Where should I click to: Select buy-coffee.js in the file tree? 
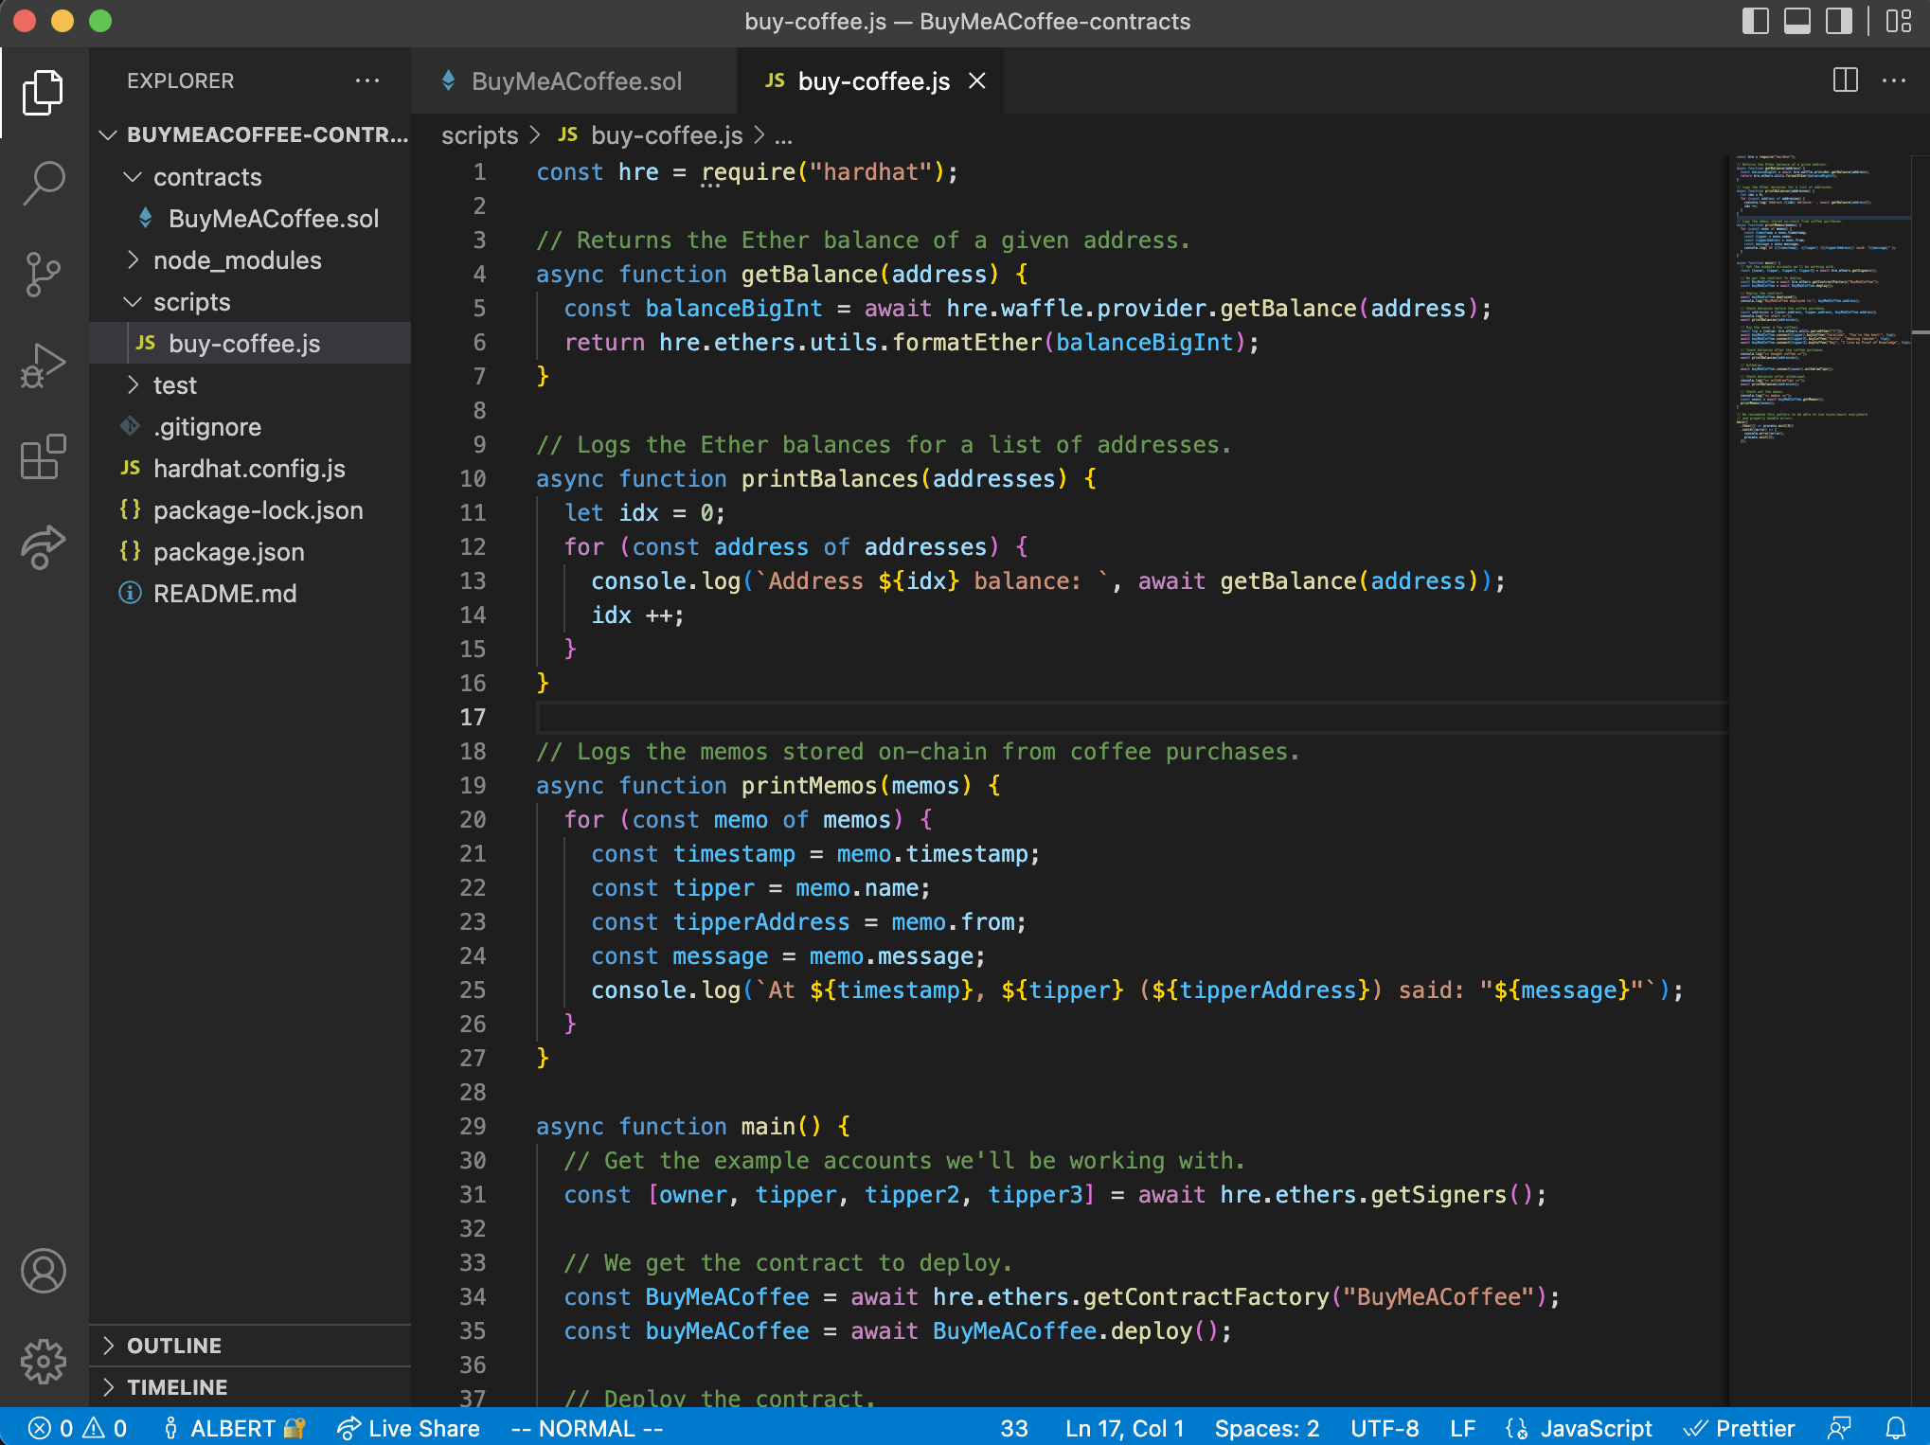click(251, 344)
